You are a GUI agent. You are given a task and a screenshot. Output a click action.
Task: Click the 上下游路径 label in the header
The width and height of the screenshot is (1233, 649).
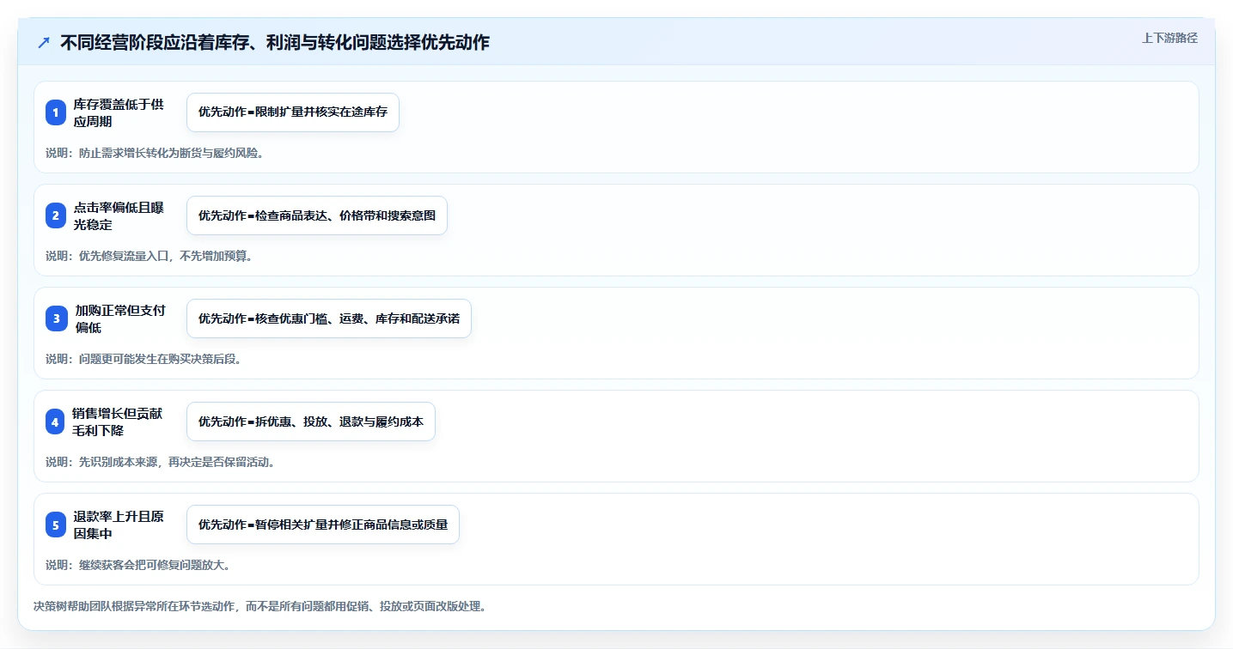[x=1169, y=38]
